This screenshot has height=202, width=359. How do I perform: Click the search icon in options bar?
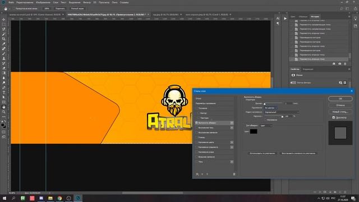coord(342,8)
